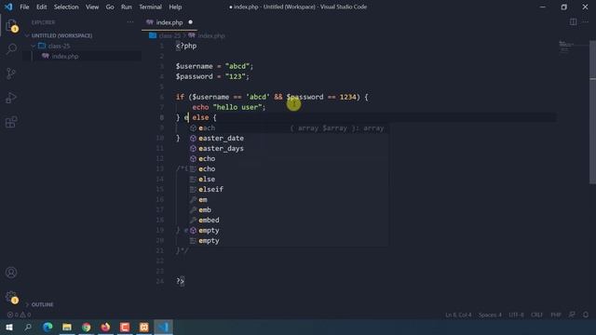Open the Terminal menu

point(150,7)
